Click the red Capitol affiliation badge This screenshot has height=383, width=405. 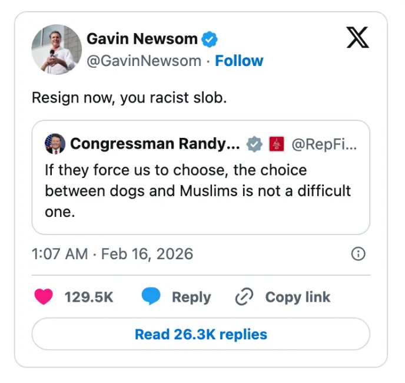pyautogui.click(x=277, y=144)
